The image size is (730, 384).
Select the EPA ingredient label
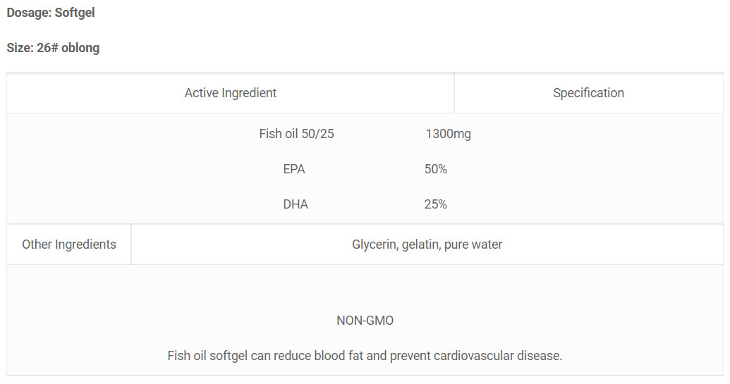tap(294, 169)
